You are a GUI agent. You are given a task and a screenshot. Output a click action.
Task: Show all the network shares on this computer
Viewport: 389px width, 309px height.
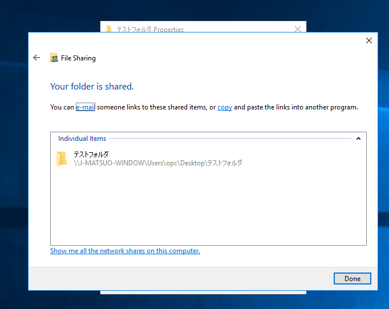tap(125, 251)
